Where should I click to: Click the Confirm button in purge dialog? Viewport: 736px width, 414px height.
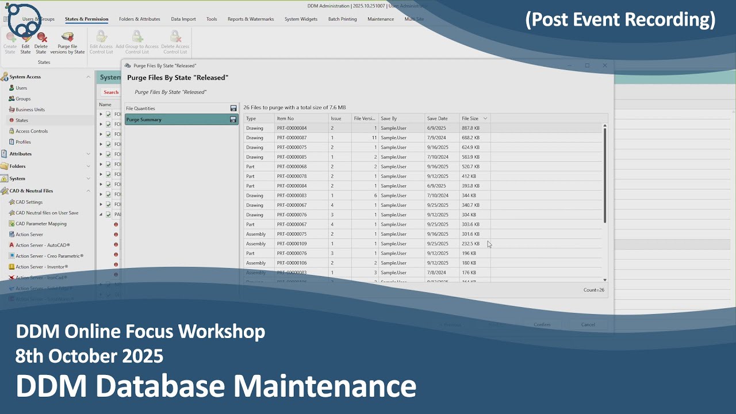point(542,324)
